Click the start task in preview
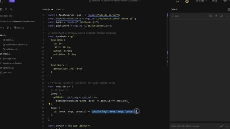Screen dimensions: 230x129 (177, 16)
